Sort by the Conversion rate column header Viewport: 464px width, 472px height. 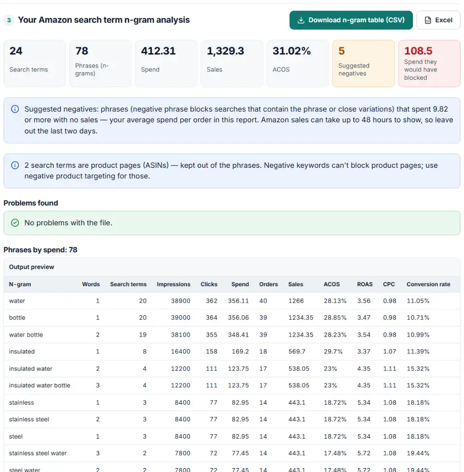click(428, 284)
